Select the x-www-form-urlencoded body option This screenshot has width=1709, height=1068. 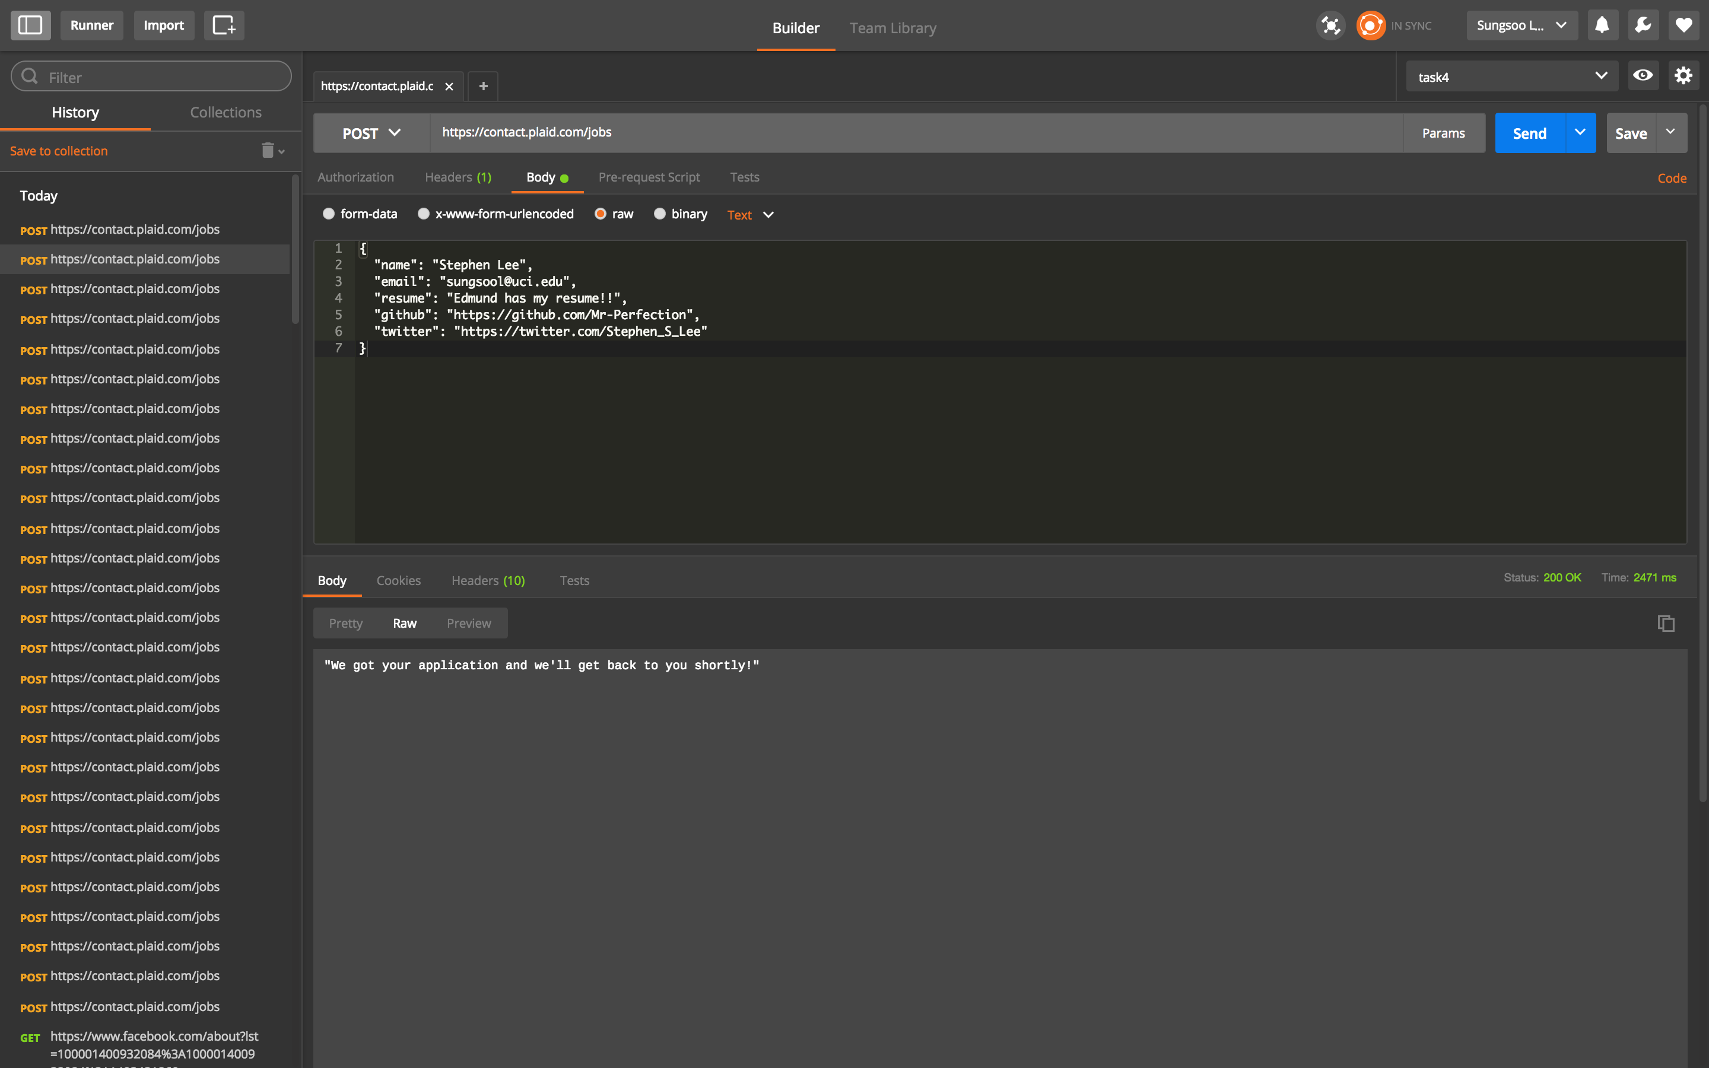[424, 214]
